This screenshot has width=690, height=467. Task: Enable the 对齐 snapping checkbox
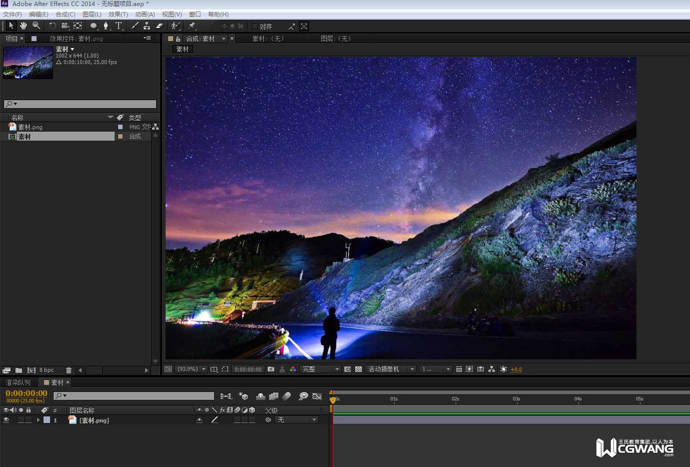(254, 27)
